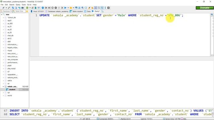Click the Cancel editing X icon in toolbar
Image resolution: width=214 pixels, height=120 pixels.
click(62, 8)
